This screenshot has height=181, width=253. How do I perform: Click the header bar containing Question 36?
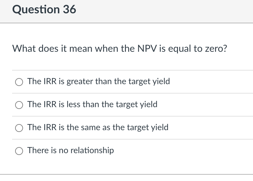126,11
